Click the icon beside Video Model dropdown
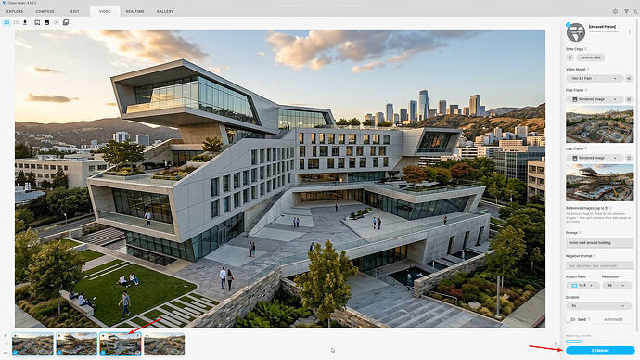 point(629,78)
